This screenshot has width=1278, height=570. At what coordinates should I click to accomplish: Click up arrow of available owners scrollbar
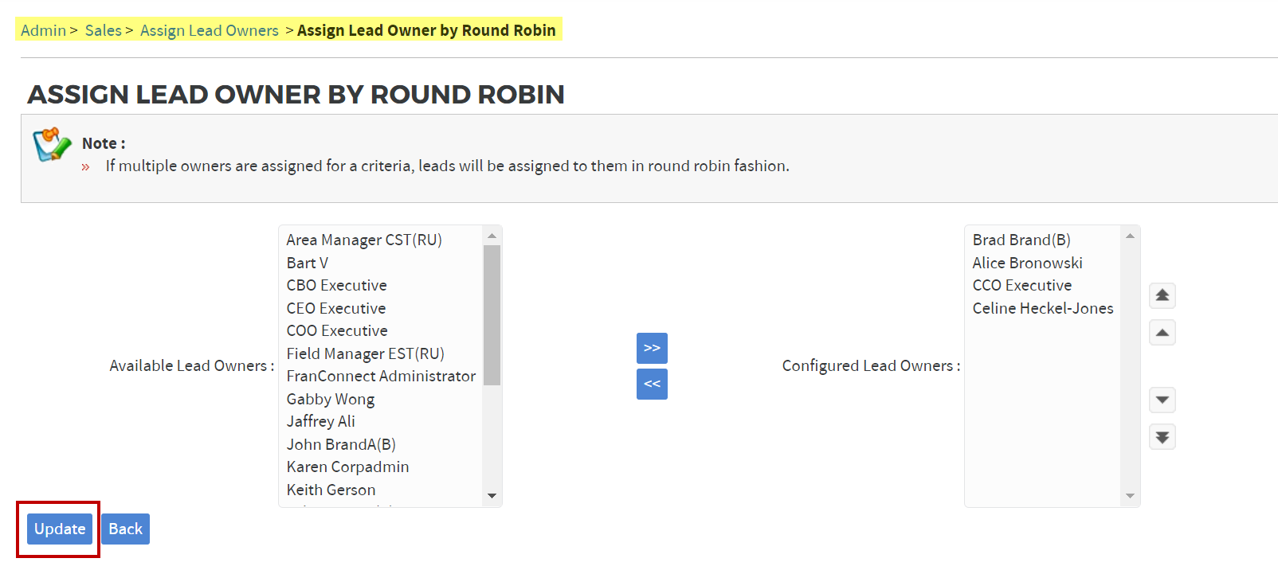click(492, 236)
